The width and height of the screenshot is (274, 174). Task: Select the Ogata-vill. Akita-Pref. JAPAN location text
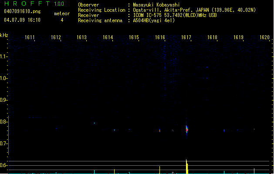(x=194, y=10)
